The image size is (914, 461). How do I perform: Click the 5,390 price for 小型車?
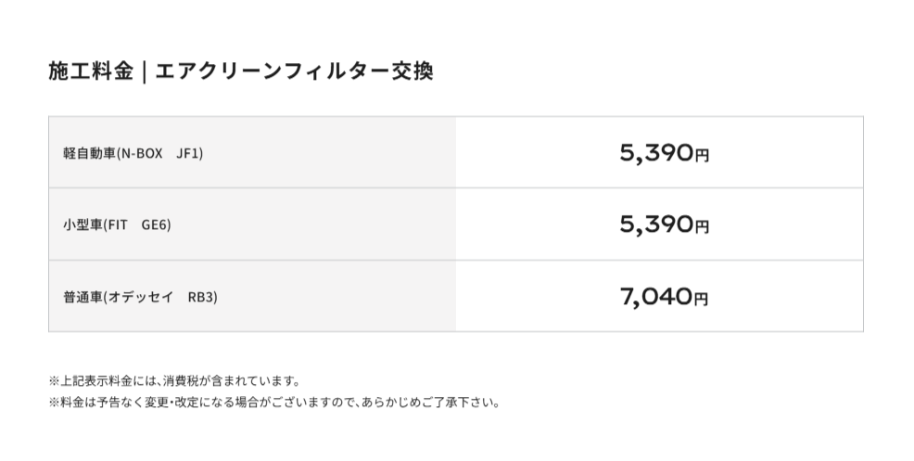(x=655, y=224)
